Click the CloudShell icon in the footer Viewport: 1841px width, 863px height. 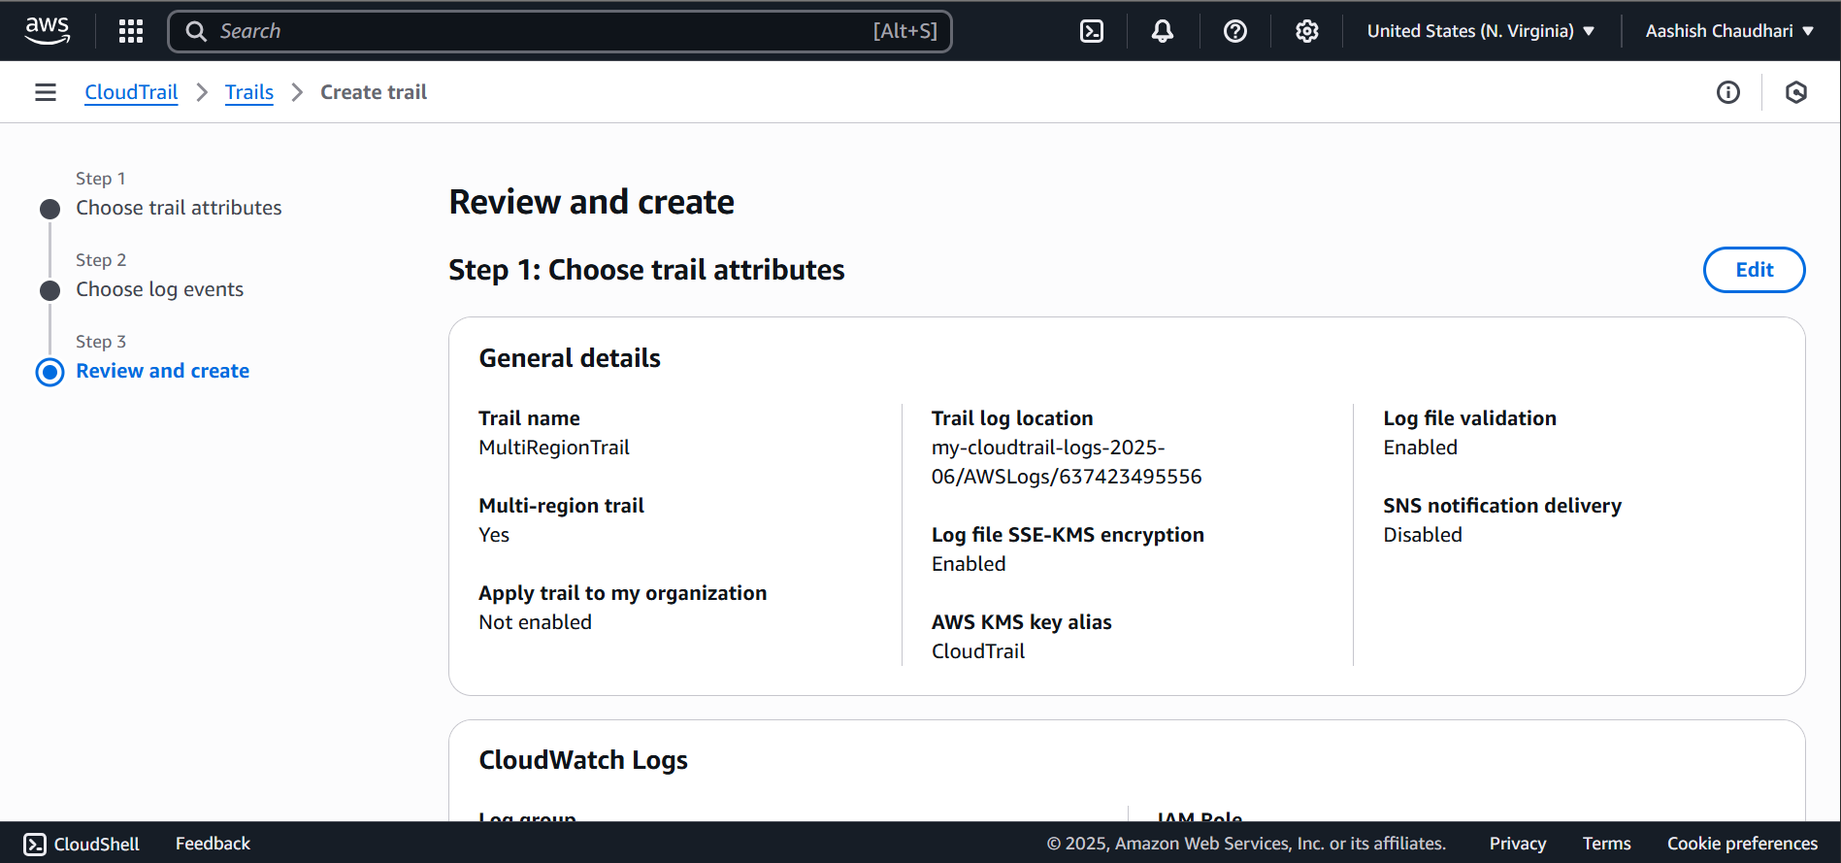tap(35, 844)
